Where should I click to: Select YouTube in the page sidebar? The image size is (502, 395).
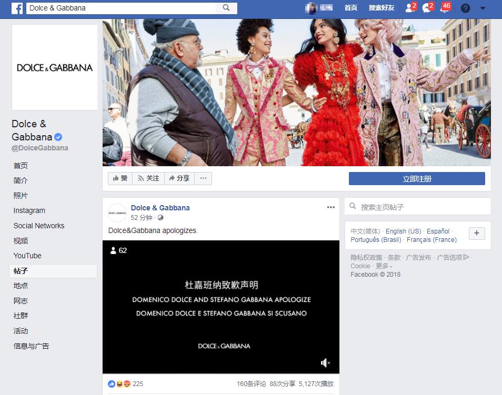[27, 256]
